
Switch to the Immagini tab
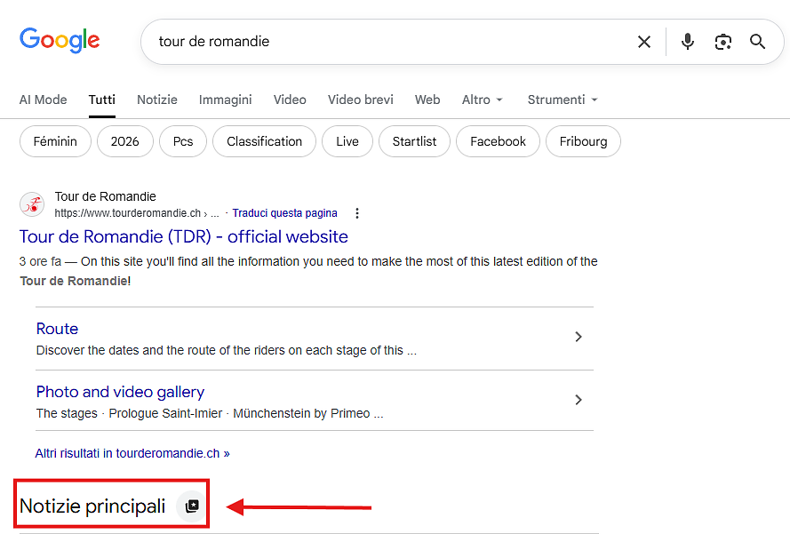(225, 100)
